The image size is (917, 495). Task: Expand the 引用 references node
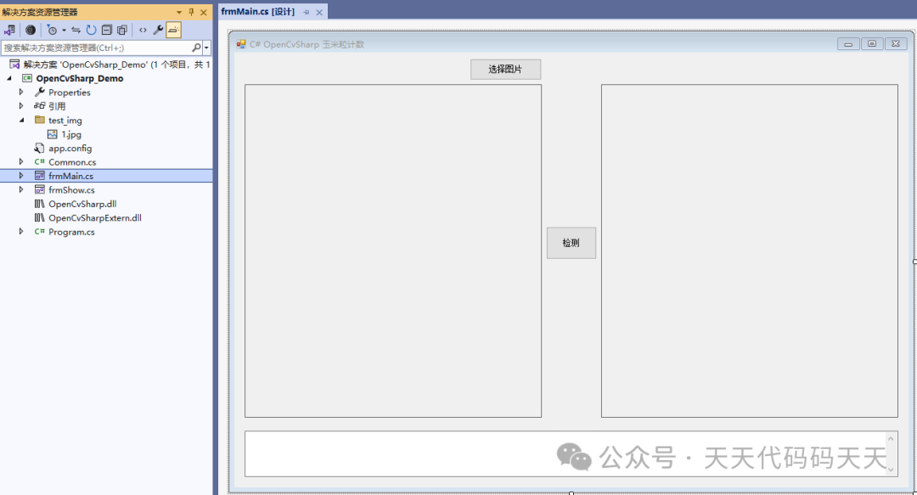point(21,106)
